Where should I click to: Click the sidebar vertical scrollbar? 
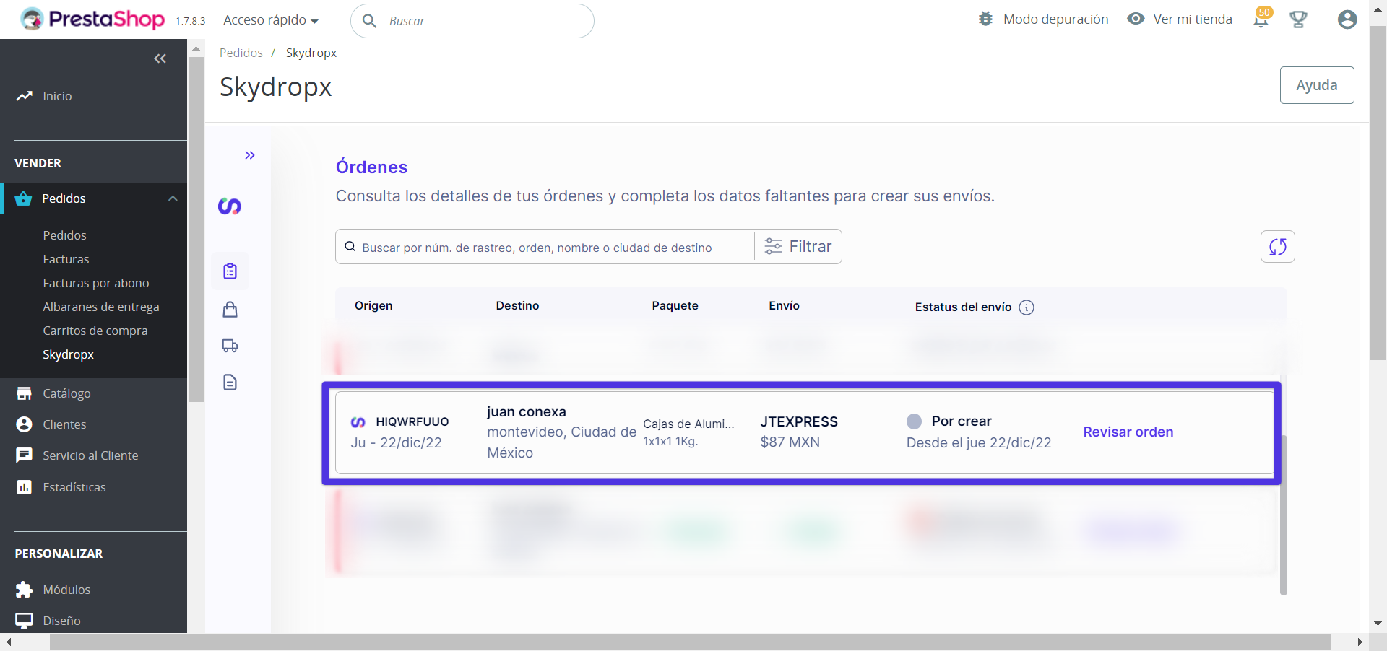tap(196, 229)
